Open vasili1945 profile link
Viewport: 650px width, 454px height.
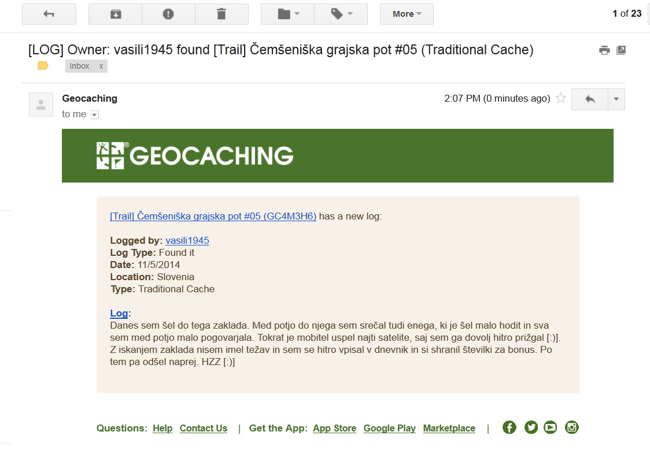pos(187,240)
